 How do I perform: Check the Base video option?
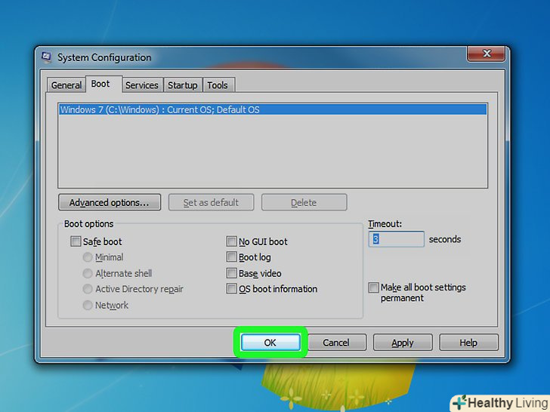click(231, 273)
